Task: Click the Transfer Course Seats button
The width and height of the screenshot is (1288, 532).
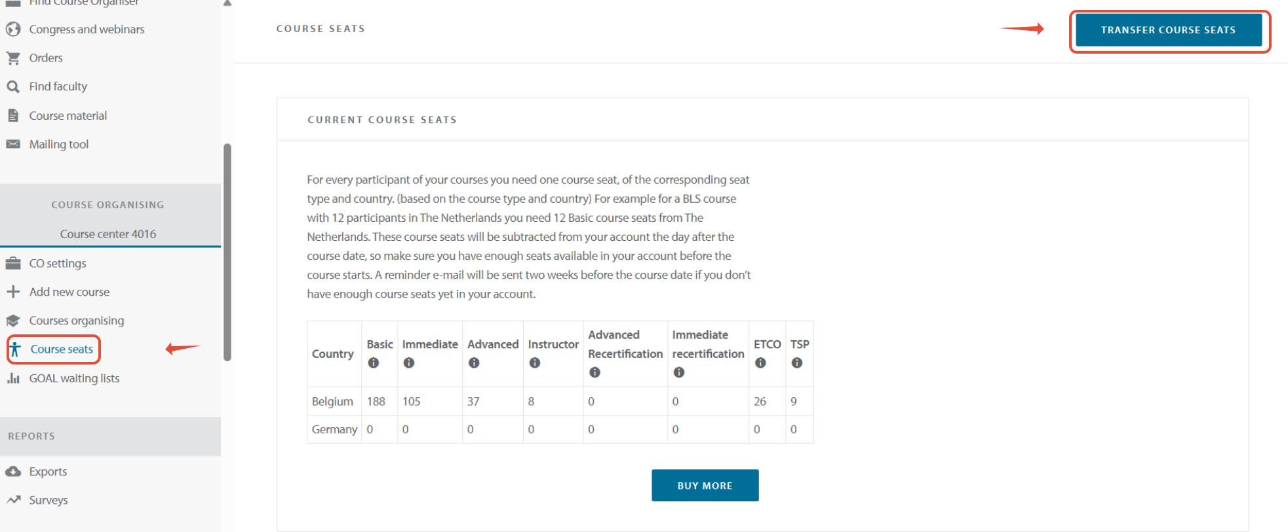Action: pos(1169,30)
